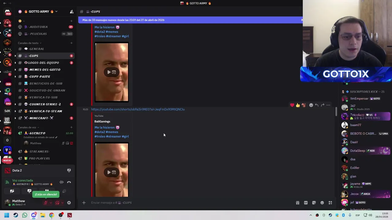The width and height of the screenshot is (392, 220).
Task: Click create channel plus beside Canales de voz
Action: click(71, 127)
